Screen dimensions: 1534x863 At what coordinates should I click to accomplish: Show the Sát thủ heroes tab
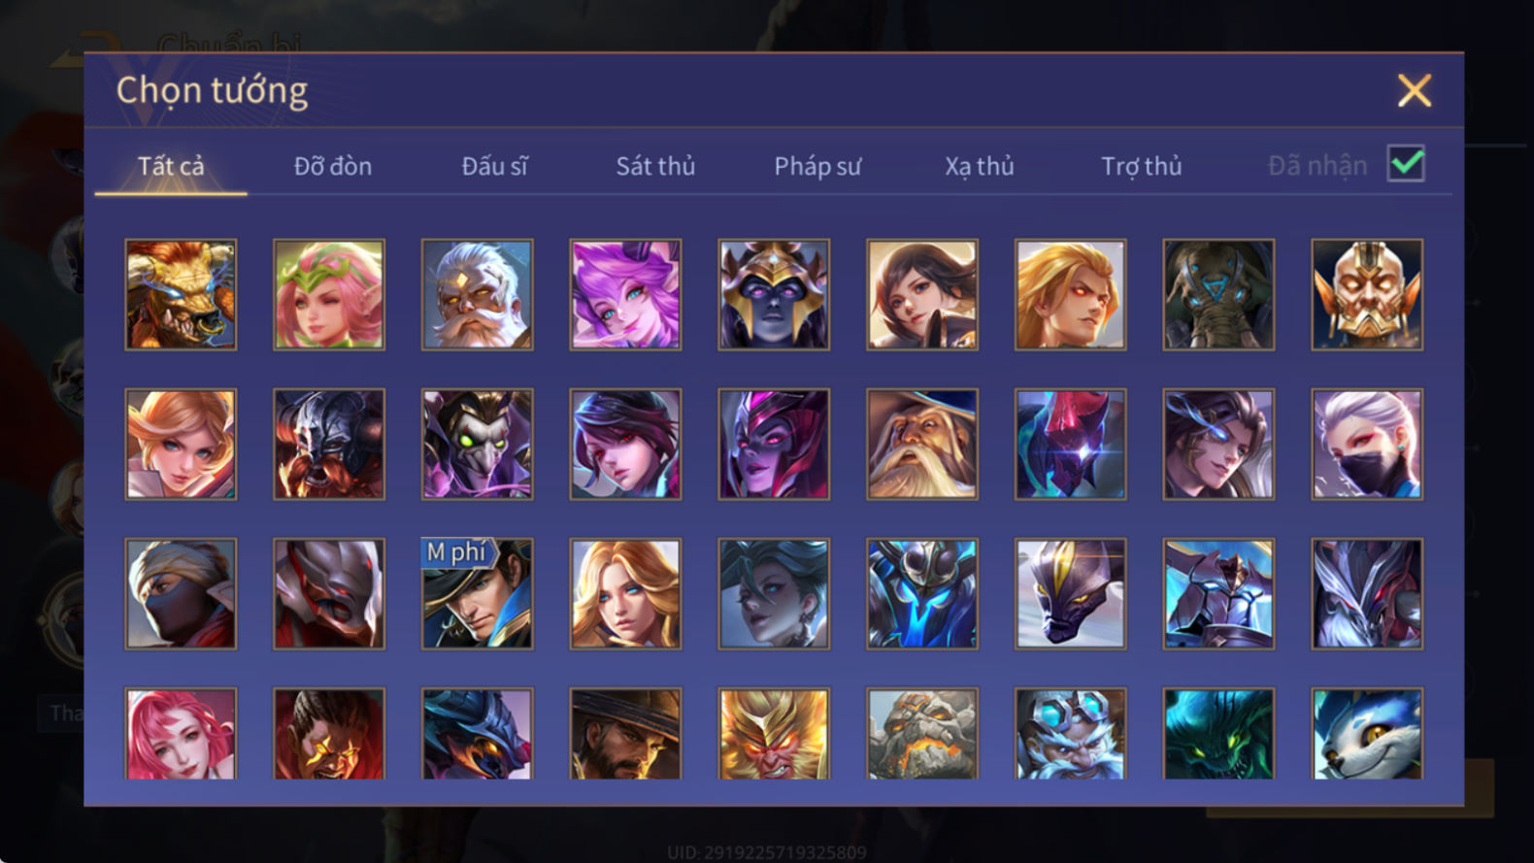click(655, 166)
